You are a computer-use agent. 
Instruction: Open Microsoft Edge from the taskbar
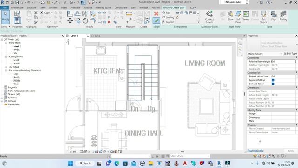click(x=117, y=163)
